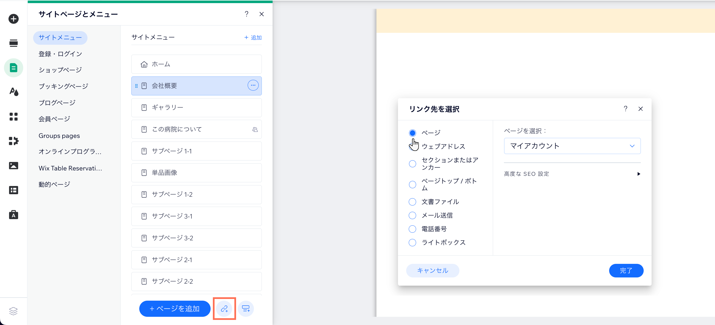The width and height of the screenshot is (715, 325).
Task: Click the add link icon button
Action: click(224, 309)
